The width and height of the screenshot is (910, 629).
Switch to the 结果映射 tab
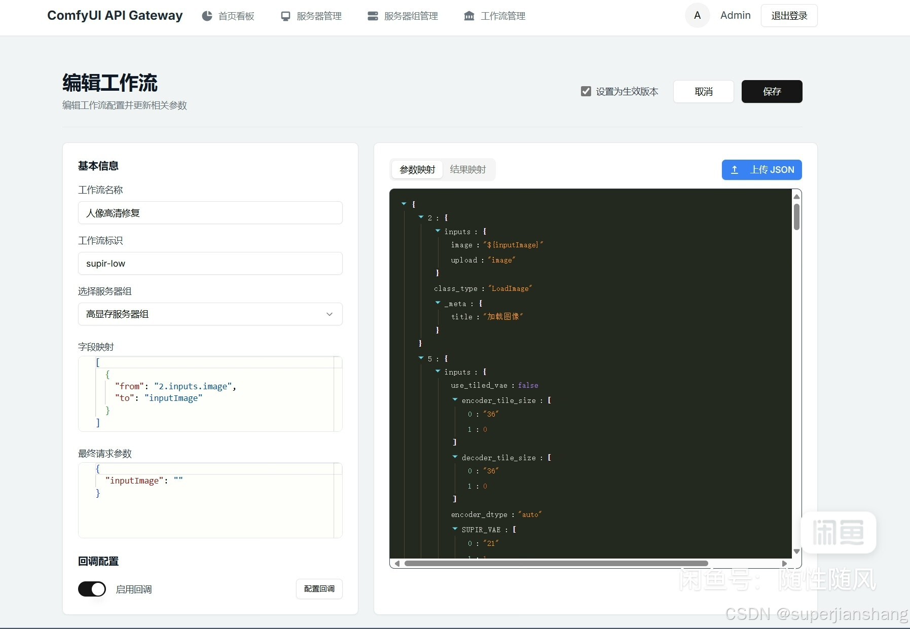[468, 170]
